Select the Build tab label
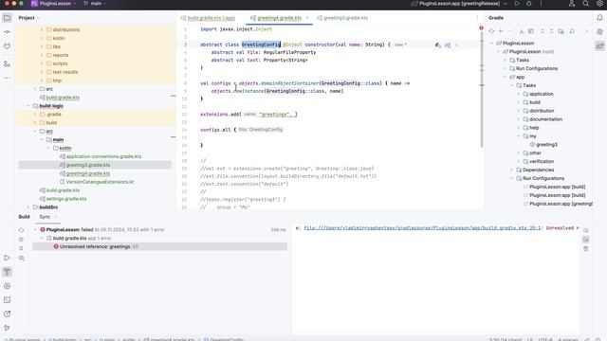The image size is (607, 341). [x=24, y=217]
